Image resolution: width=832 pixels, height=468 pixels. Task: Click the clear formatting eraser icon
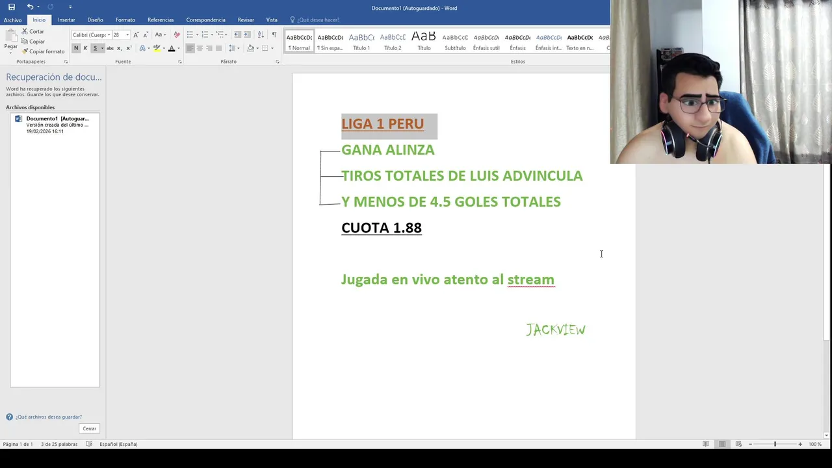point(176,34)
